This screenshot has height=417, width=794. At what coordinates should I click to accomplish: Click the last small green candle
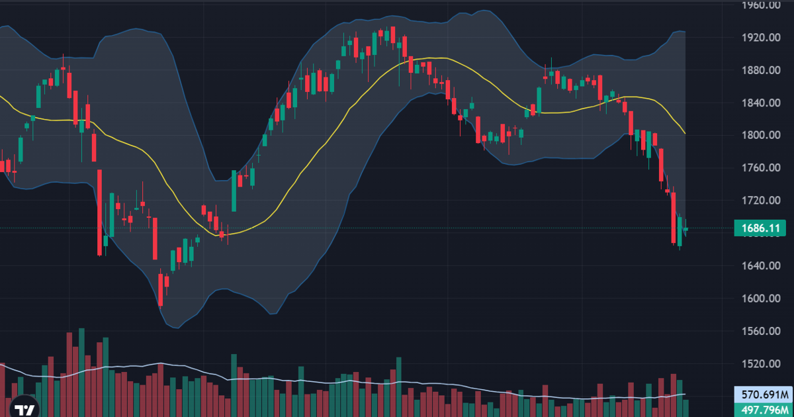(x=685, y=228)
